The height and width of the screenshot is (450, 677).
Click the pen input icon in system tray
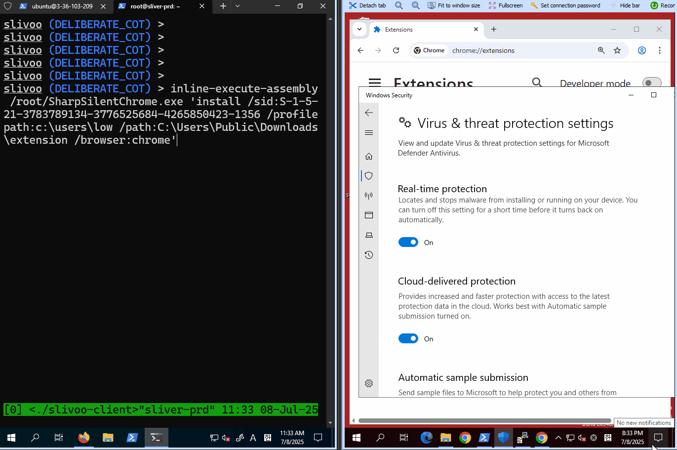point(240,438)
